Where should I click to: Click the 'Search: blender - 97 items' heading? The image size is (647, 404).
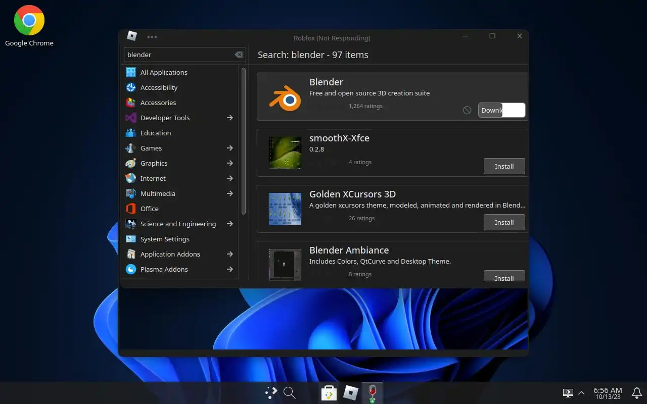(x=313, y=55)
